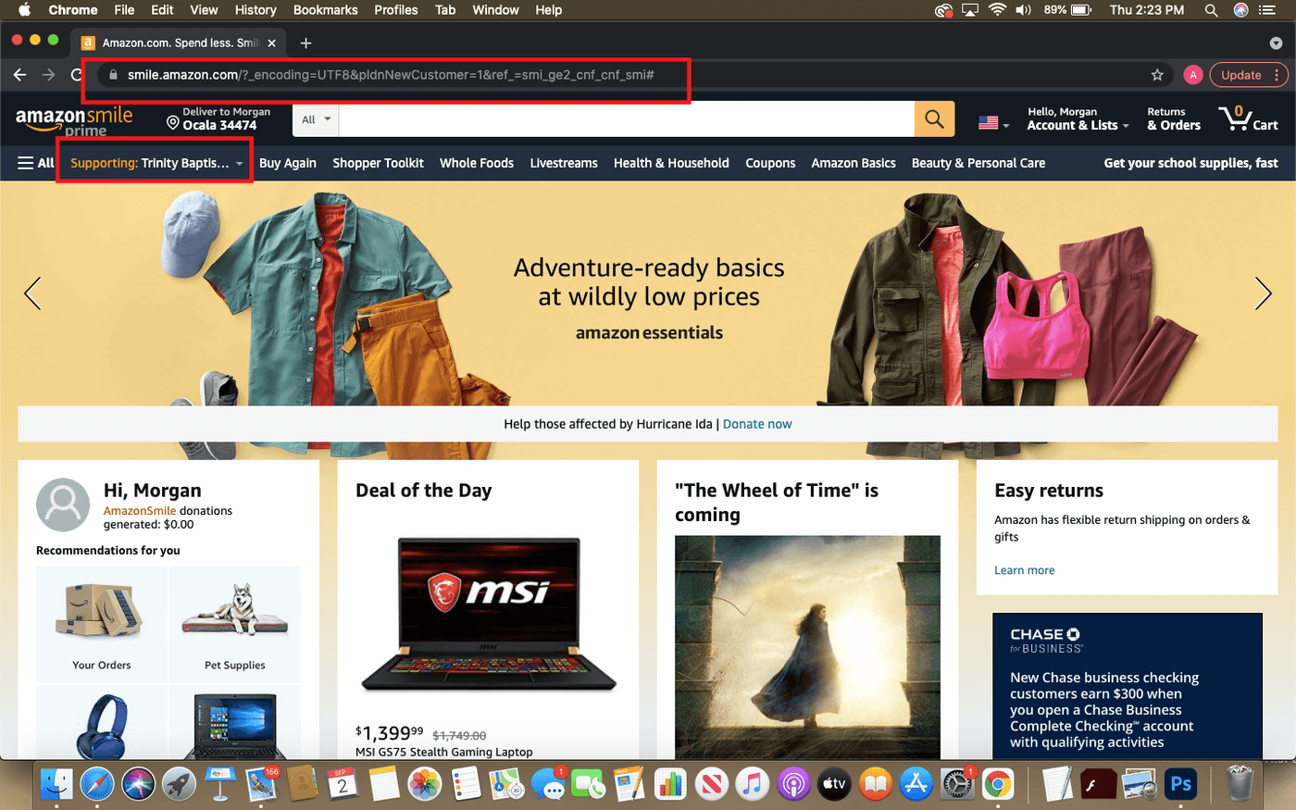Bookmark this page with the star icon
Image resolution: width=1296 pixels, height=810 pixels.
point(1157,75)
